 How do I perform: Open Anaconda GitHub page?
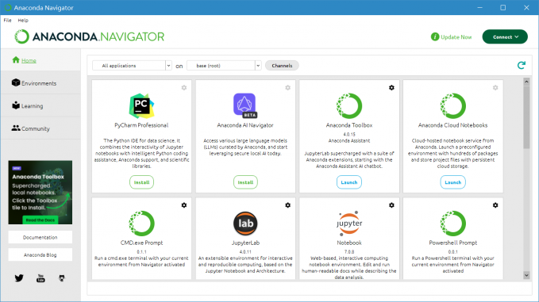tap(62, 278)
